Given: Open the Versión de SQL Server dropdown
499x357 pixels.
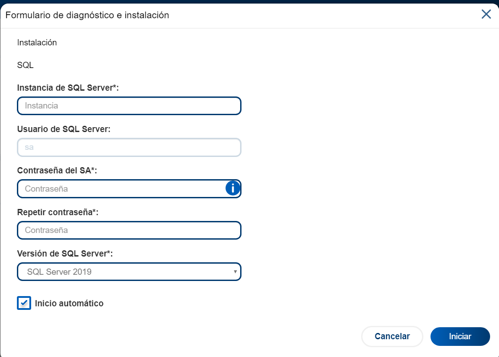Looking at the screenshot, I should [x=129, y=272].
